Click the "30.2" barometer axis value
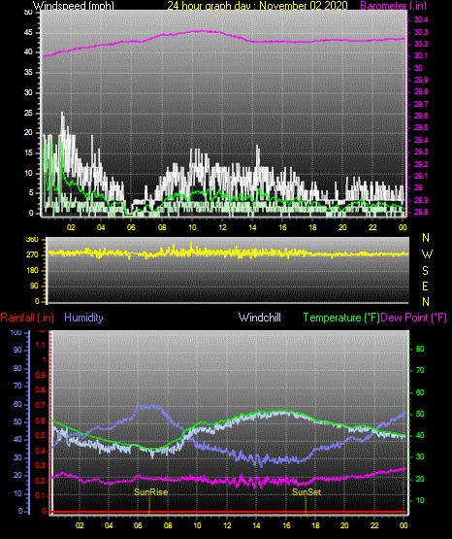Image resolution: width=452 pixels, height=539 pixels. [421, 44]
